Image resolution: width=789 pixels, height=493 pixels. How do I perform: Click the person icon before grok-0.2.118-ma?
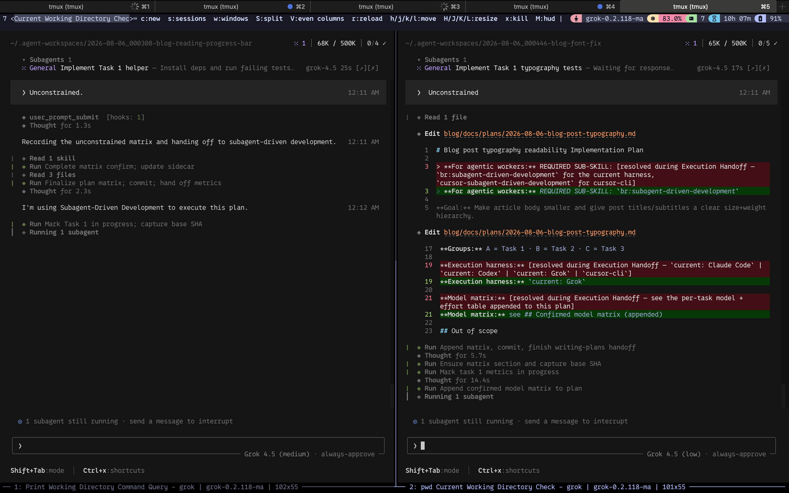[x=576, y=19]
